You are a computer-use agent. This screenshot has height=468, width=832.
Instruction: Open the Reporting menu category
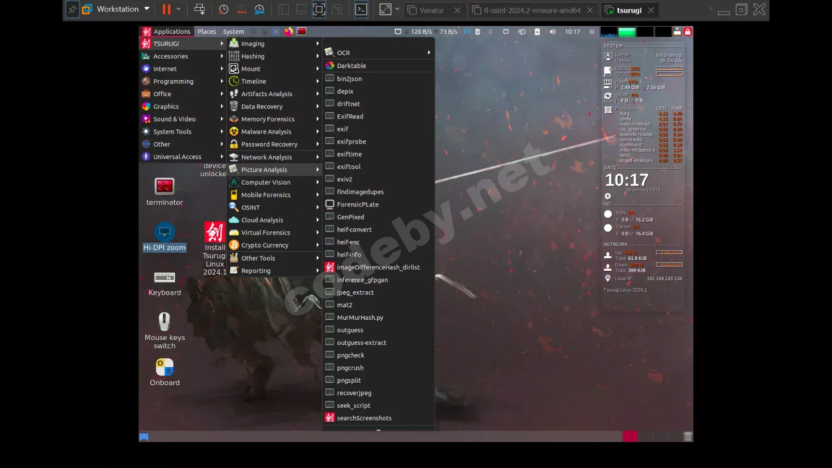point(274,270)
